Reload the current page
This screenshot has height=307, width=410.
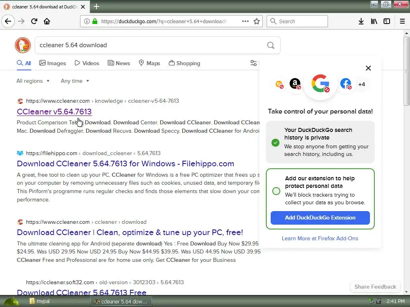34,21
